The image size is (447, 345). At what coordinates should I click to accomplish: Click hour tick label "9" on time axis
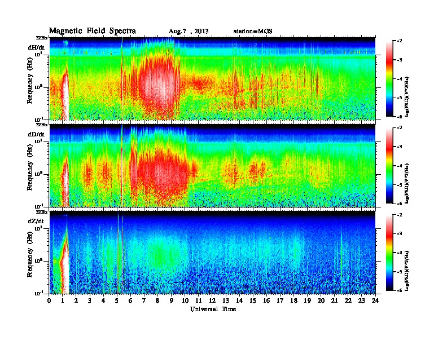(x=172, y=300)
